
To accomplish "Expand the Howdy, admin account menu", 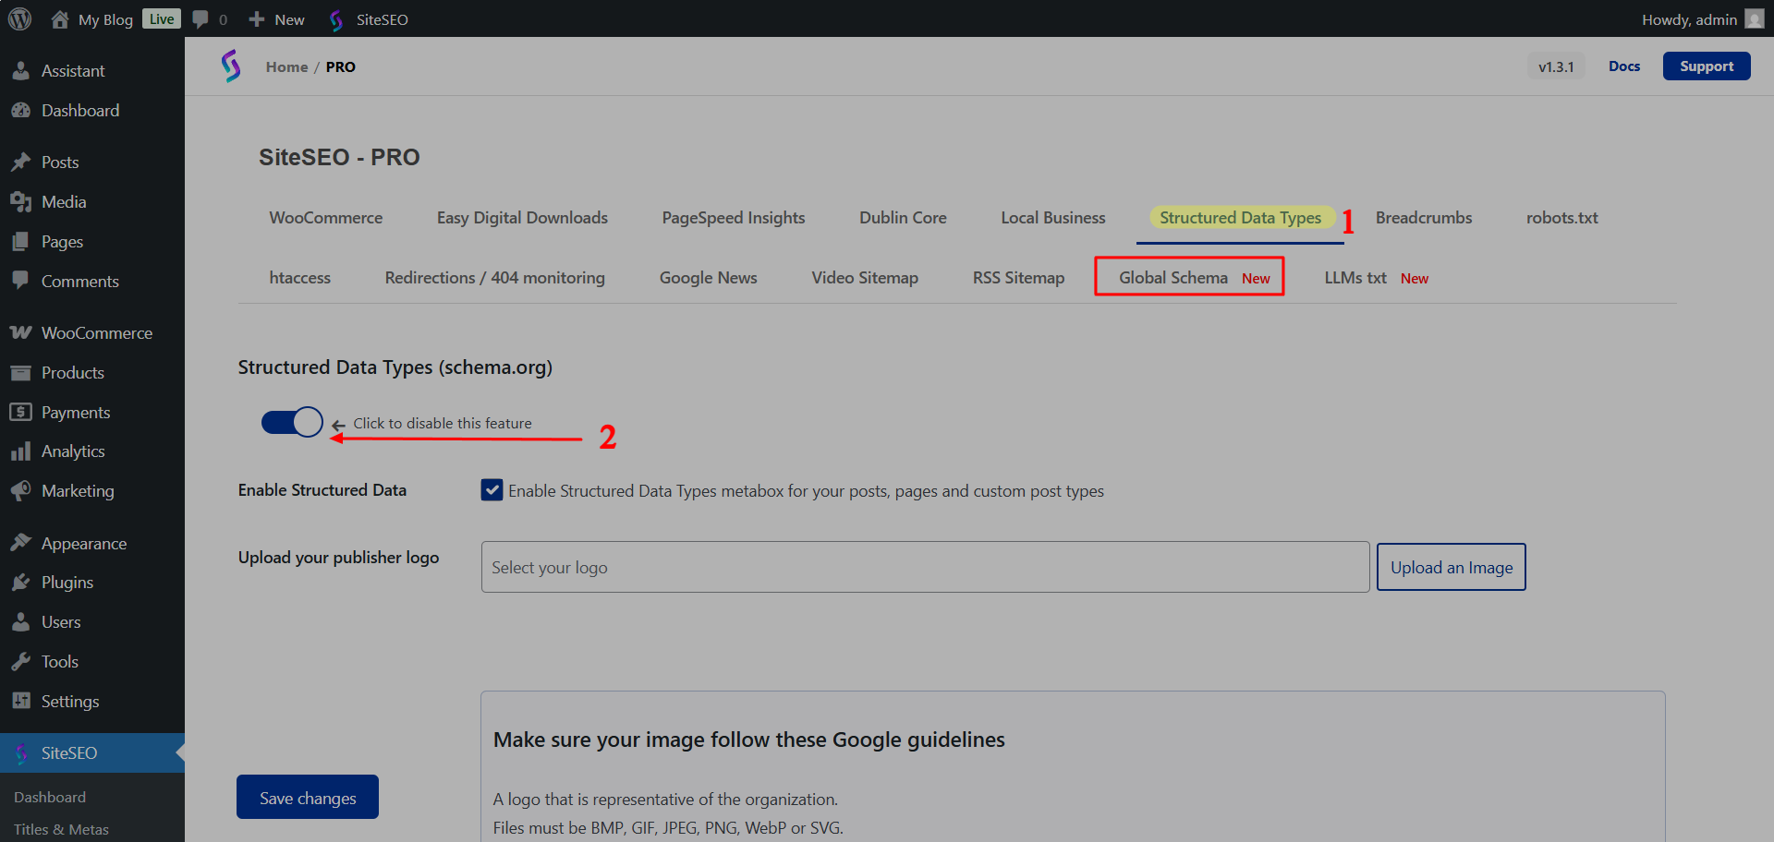I will 1689,19.
